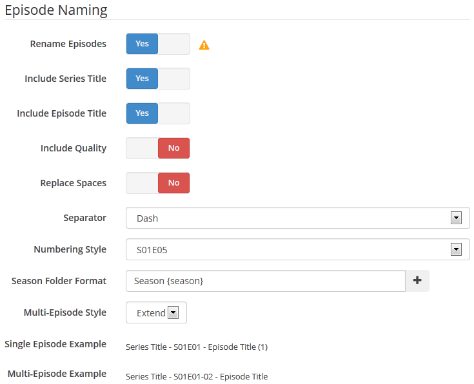This screenshot has height=384, width=474.
Task: Turn on the Replace Spaces toggle
Action: coord(158,183)
